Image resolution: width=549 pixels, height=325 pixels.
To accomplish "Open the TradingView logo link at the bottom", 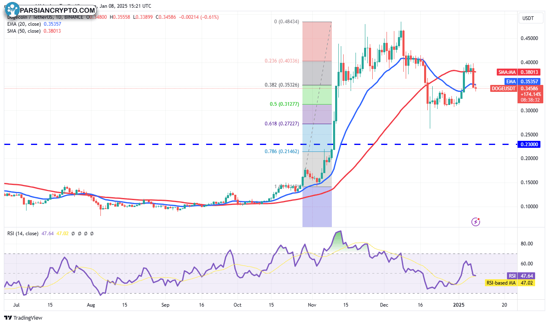I will (23, 318).
